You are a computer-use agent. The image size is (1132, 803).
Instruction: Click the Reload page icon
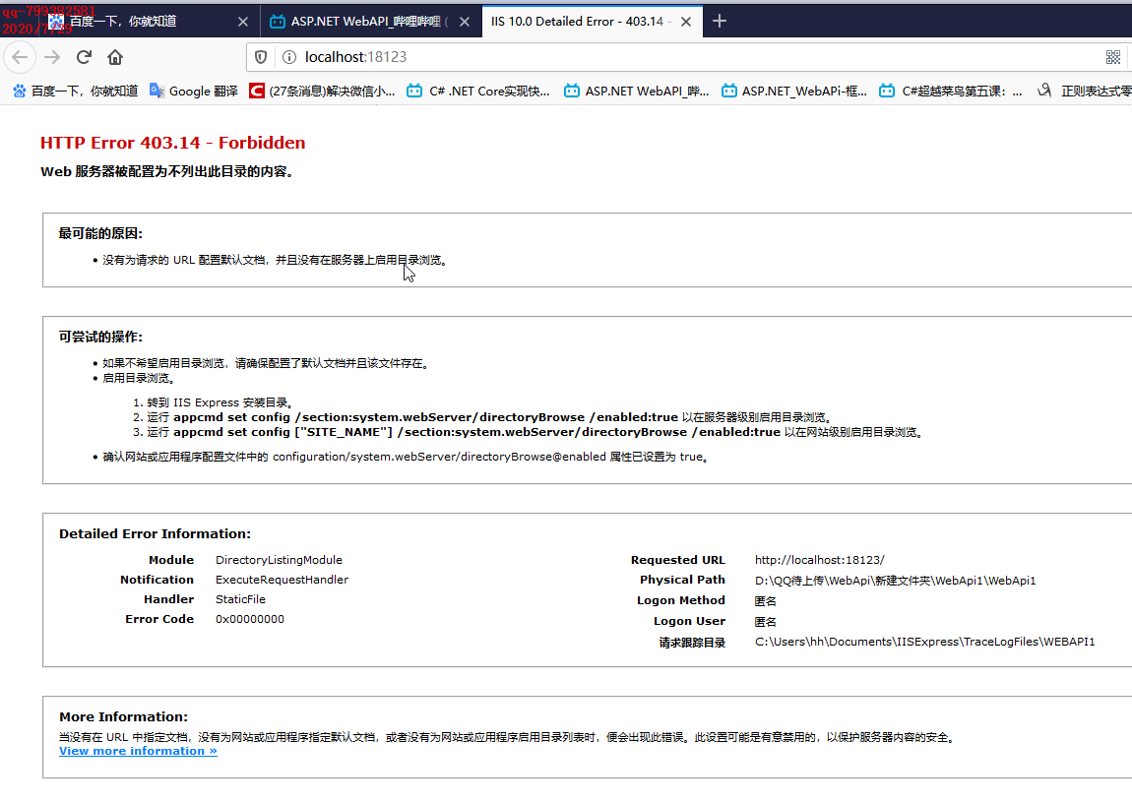click(x=83, y=57)
